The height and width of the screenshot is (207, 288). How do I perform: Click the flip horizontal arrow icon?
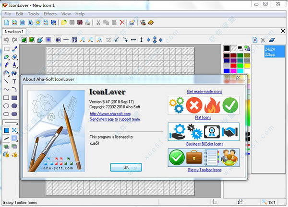point(133,40)
